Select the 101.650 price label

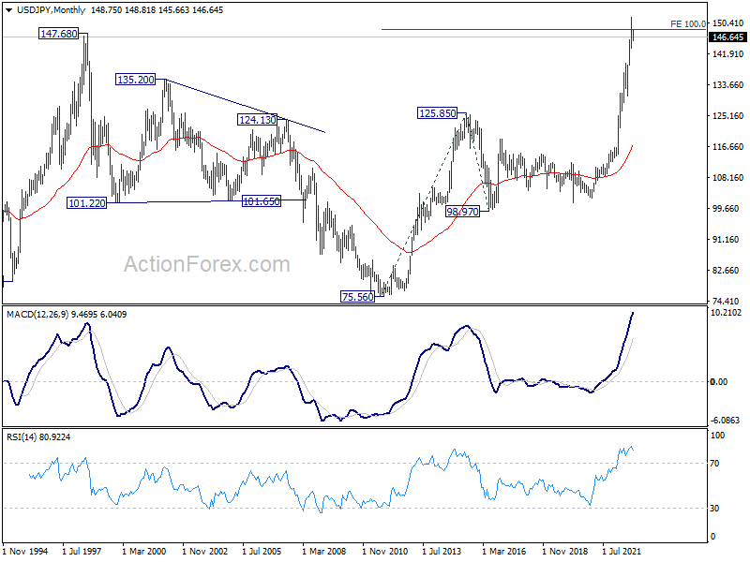262,201
